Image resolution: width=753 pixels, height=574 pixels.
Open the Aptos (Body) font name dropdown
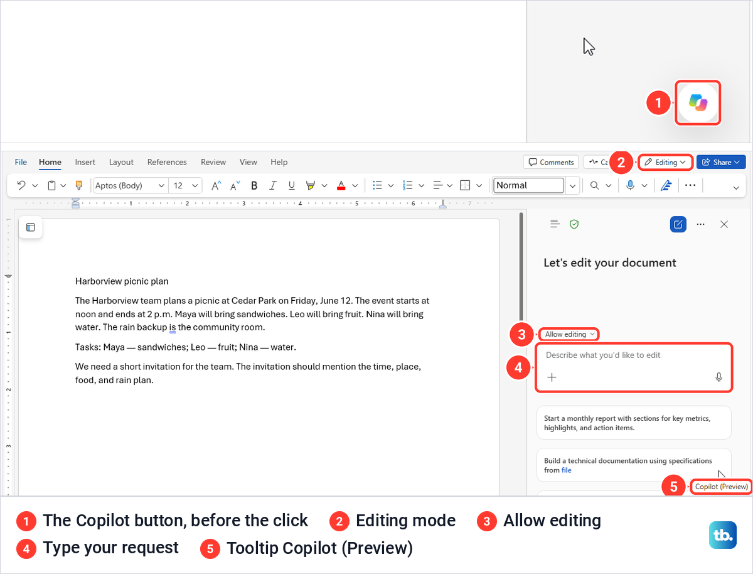[x=161, y=185]
